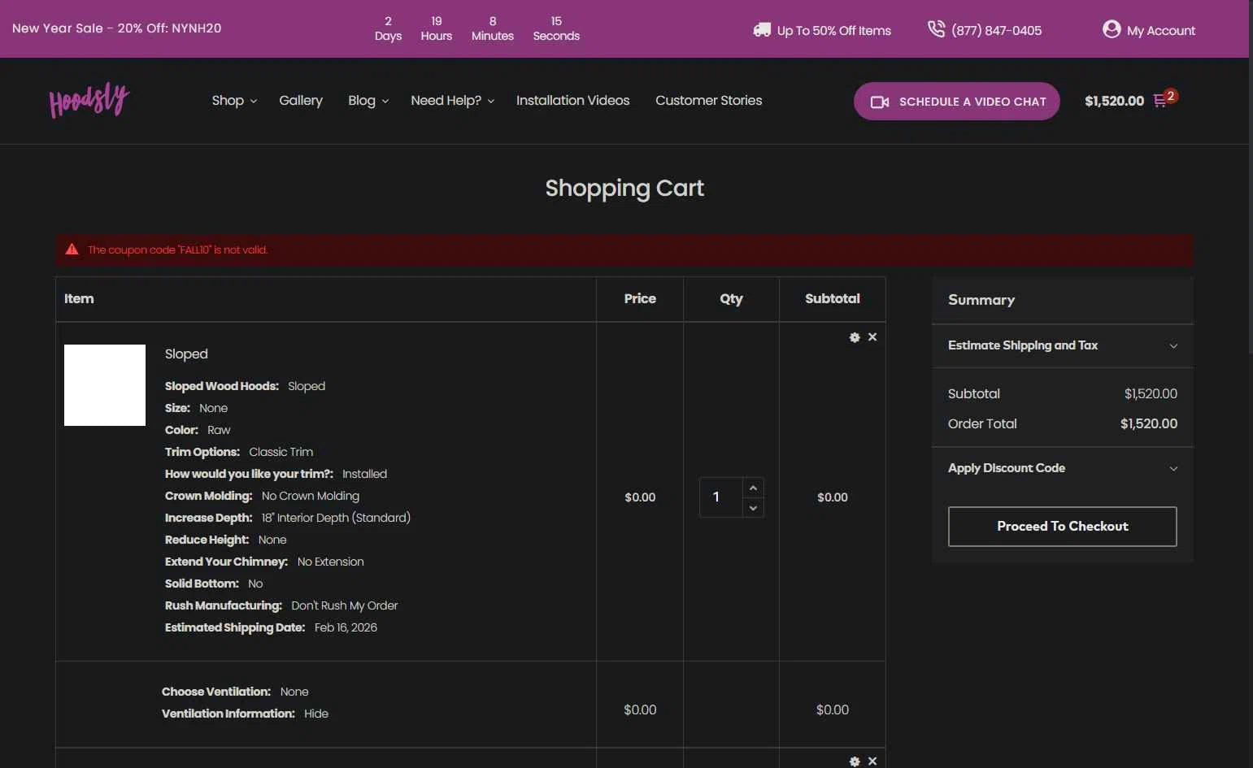
Task: Click the quantity input field showing 1
Action: tap(721, 497)
